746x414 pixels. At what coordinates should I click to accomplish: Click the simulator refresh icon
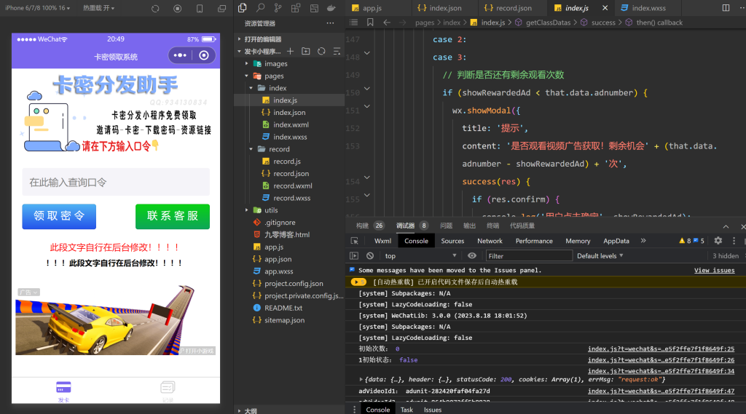155,8
